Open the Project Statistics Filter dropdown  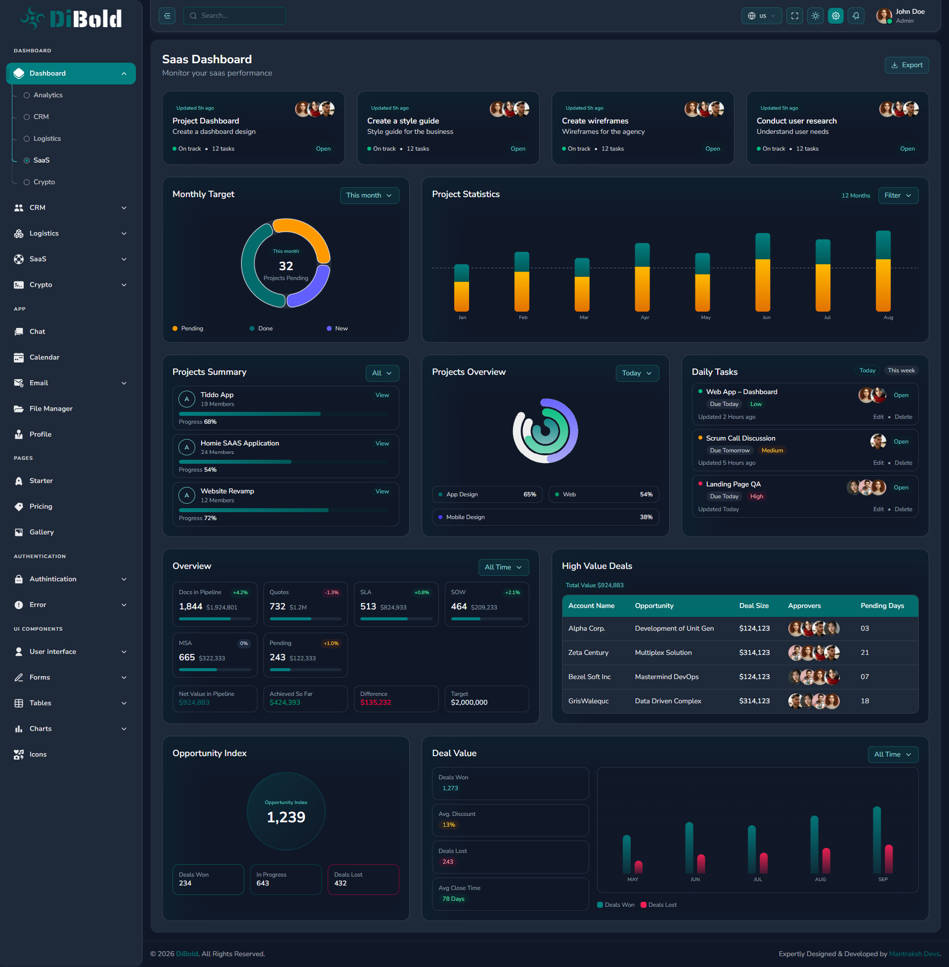click(898, 196)
